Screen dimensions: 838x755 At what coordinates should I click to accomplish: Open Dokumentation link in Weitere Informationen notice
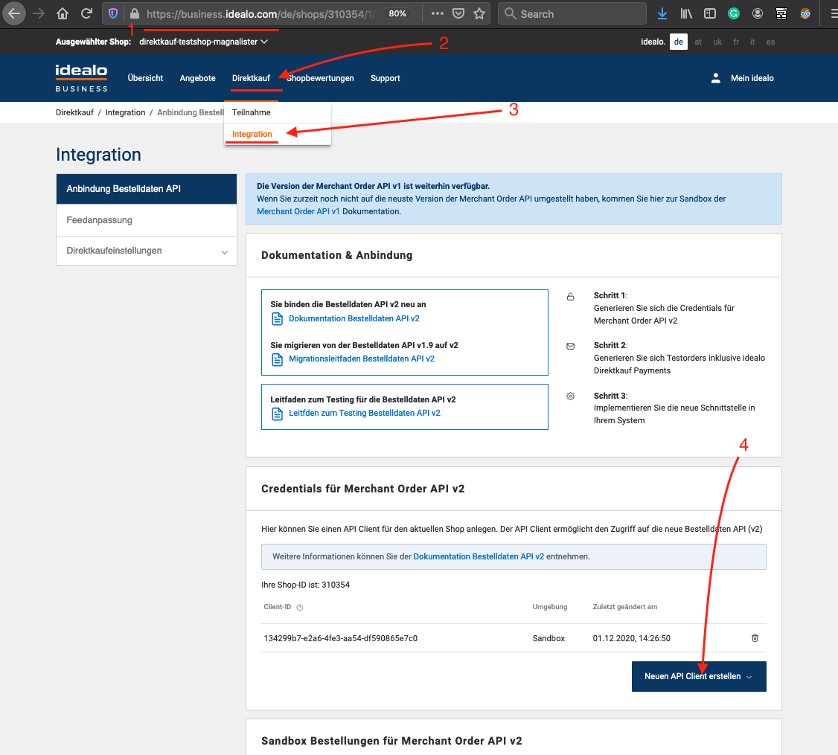pyautogui.click(x=479, y=556)
